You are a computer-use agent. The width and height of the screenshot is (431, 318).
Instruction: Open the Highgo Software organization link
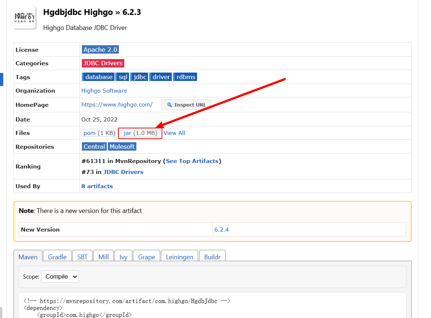tap(104, 90)
